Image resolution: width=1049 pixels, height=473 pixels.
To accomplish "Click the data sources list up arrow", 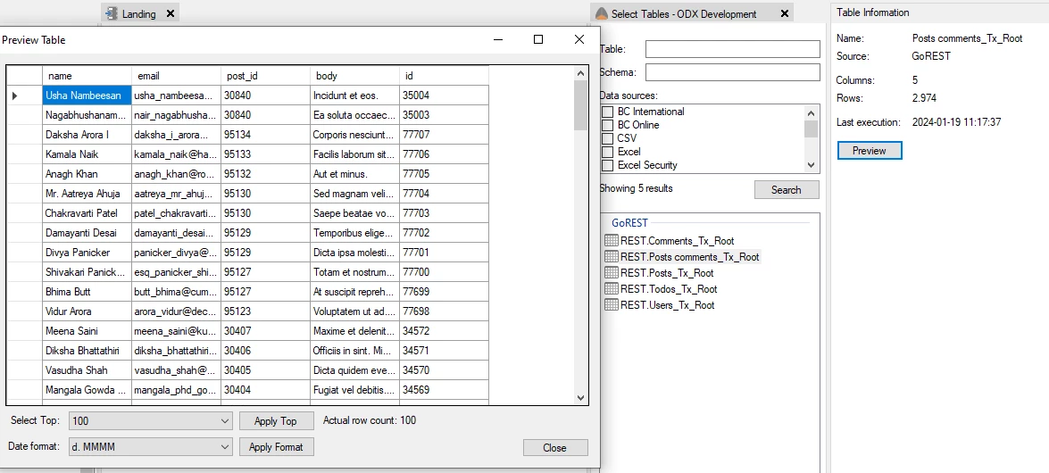I will click(x=811, y=112).
